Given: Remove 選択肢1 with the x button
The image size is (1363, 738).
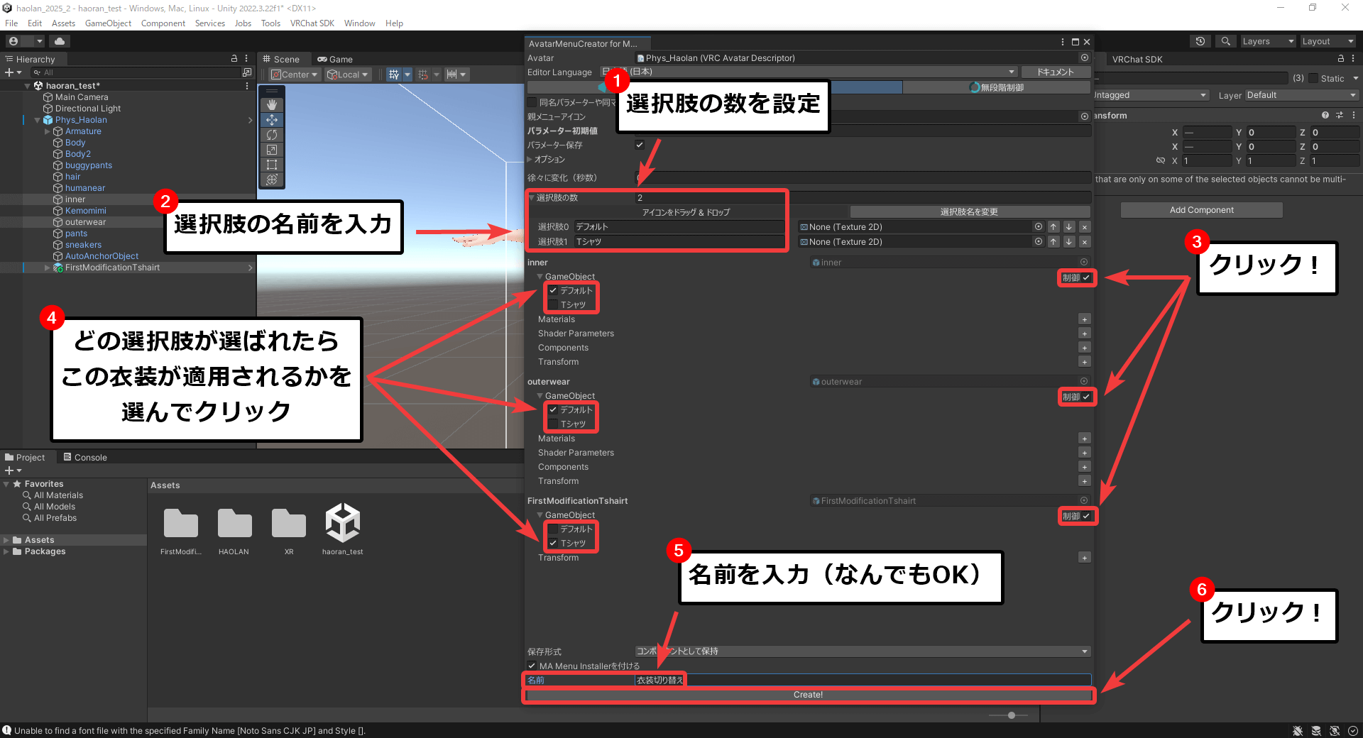Looking at the screenshot, I should pyautogui.click(x=1085, y=242).
